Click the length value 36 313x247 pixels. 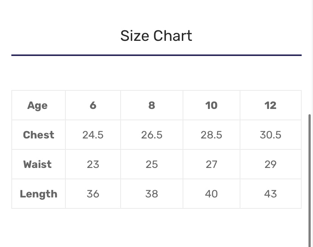click(93, 194)
